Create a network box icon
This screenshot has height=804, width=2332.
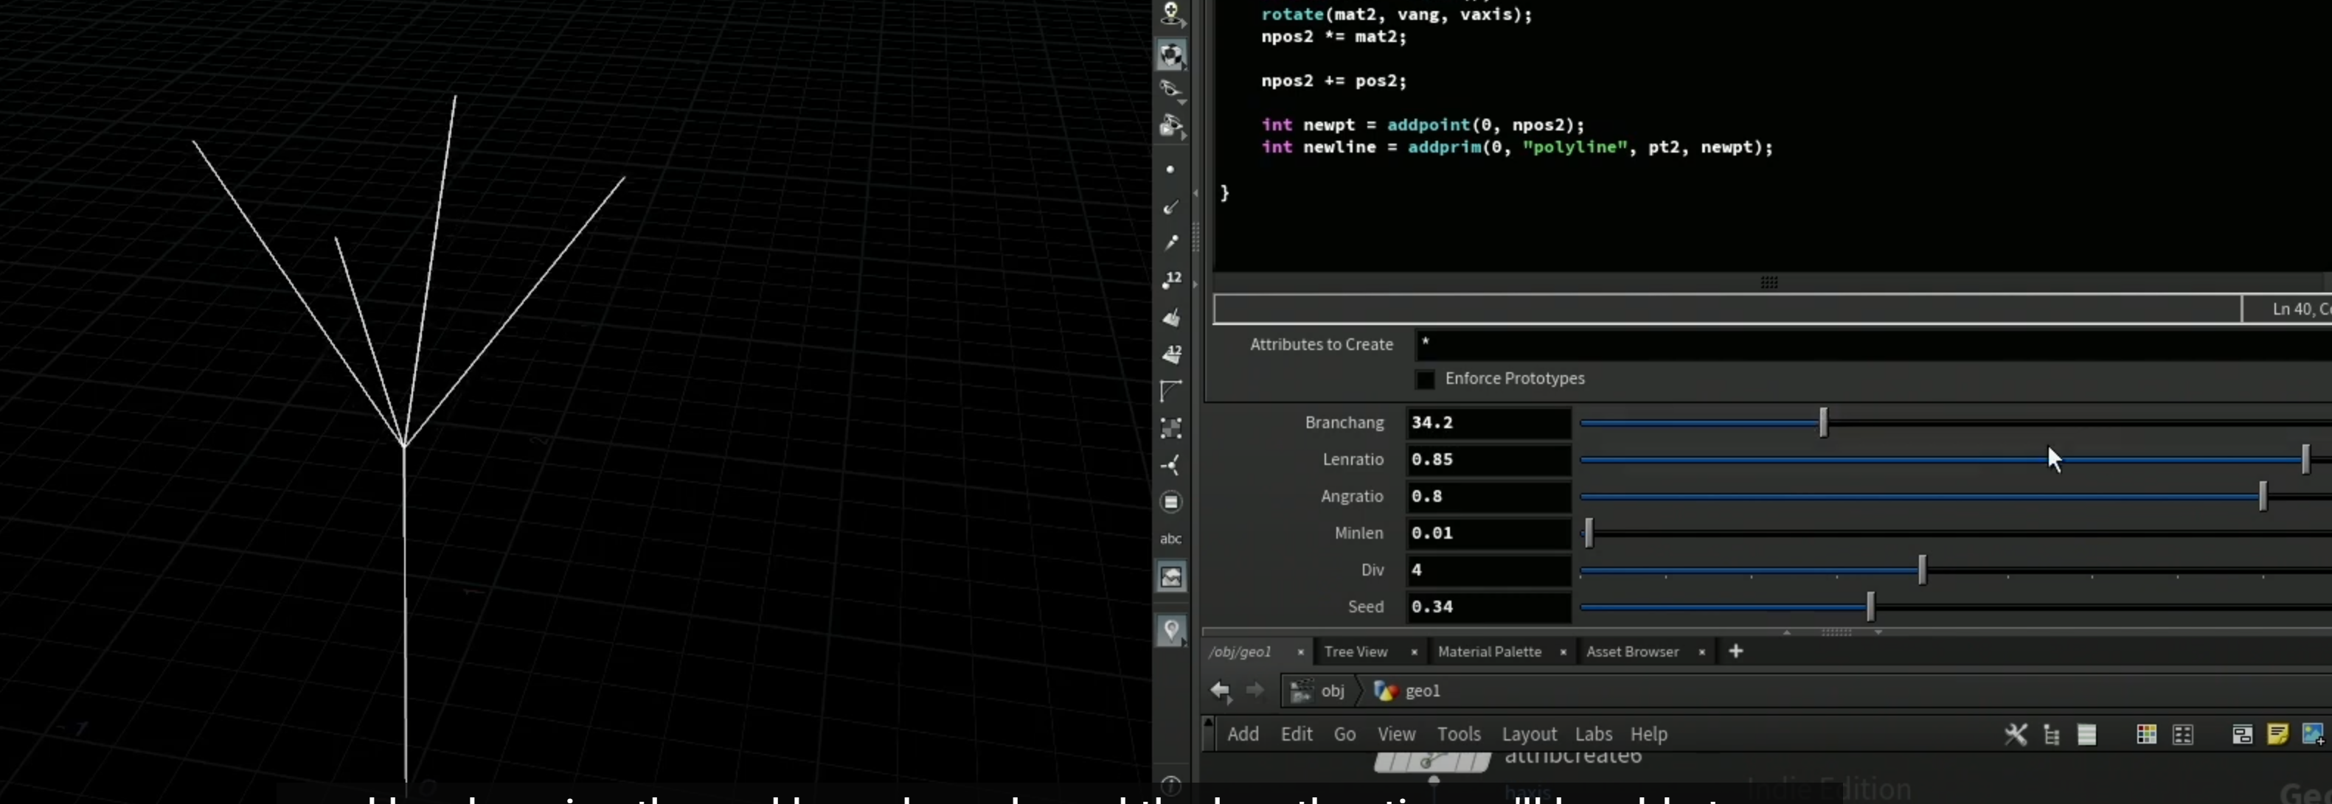(x=2241, y=735)
